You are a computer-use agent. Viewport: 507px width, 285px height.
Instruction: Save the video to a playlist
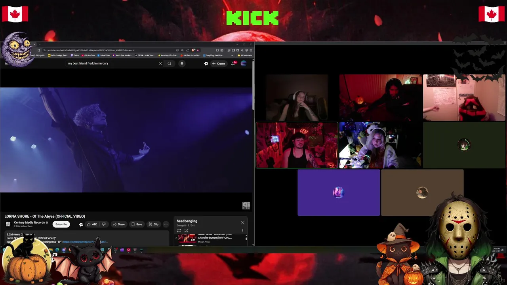137,224
